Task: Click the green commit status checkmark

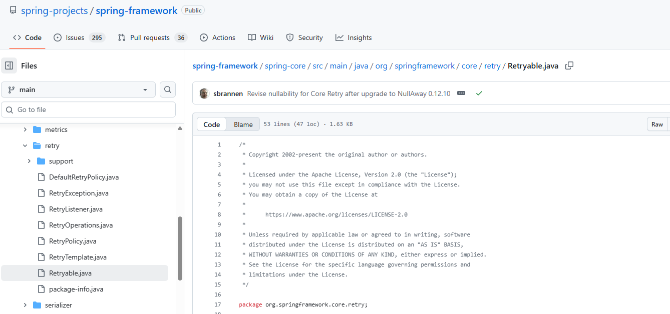Action: [479, 93]
